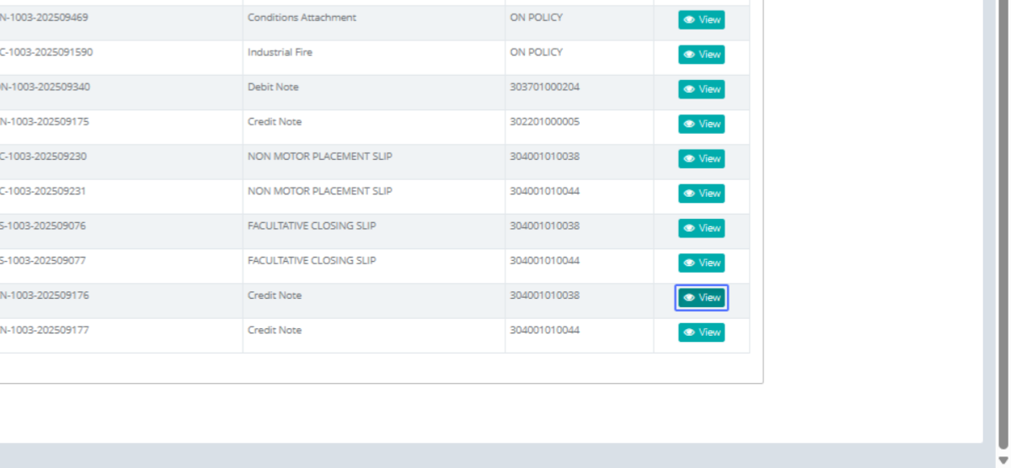Click the Debit Note document type cell
This screenshot has width=1011, height=468.
coord(273,88)
